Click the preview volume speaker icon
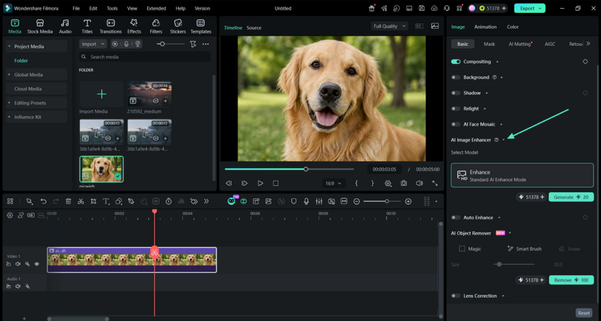 (x=419, y=184)
